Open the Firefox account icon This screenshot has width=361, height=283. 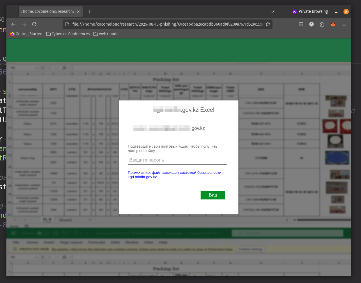[312, 24]
